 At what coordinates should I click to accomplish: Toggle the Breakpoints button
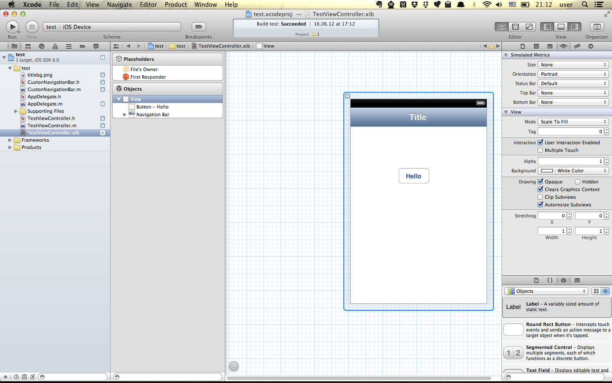(x=198, y=27)
